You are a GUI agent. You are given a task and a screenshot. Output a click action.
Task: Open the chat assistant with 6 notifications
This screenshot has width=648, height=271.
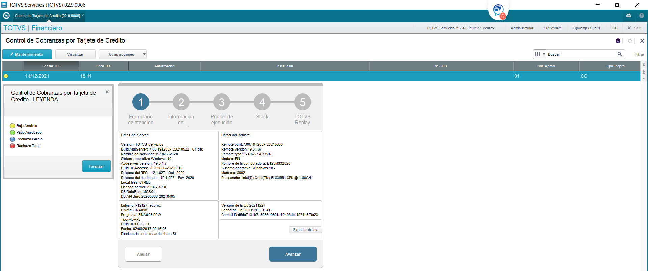pos(498,10)
